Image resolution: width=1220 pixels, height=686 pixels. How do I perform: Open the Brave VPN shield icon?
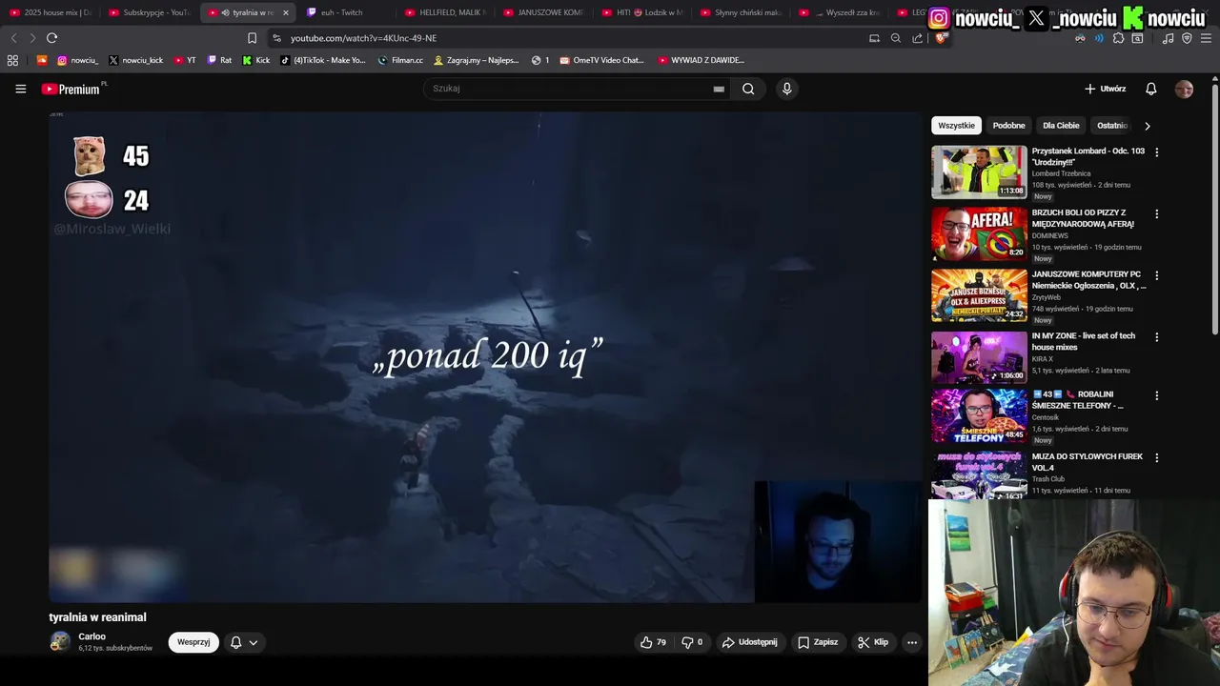coord(1187,38)
